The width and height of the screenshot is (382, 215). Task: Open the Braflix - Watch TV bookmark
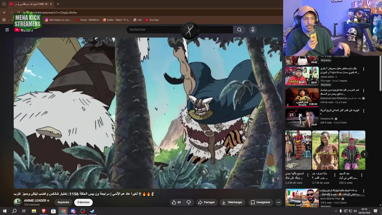(116, 20)
